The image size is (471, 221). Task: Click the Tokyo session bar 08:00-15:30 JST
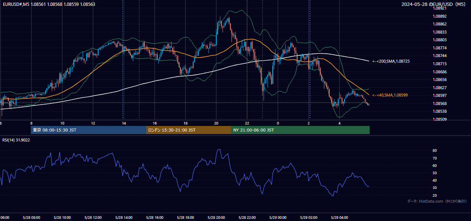pos(88,130)
